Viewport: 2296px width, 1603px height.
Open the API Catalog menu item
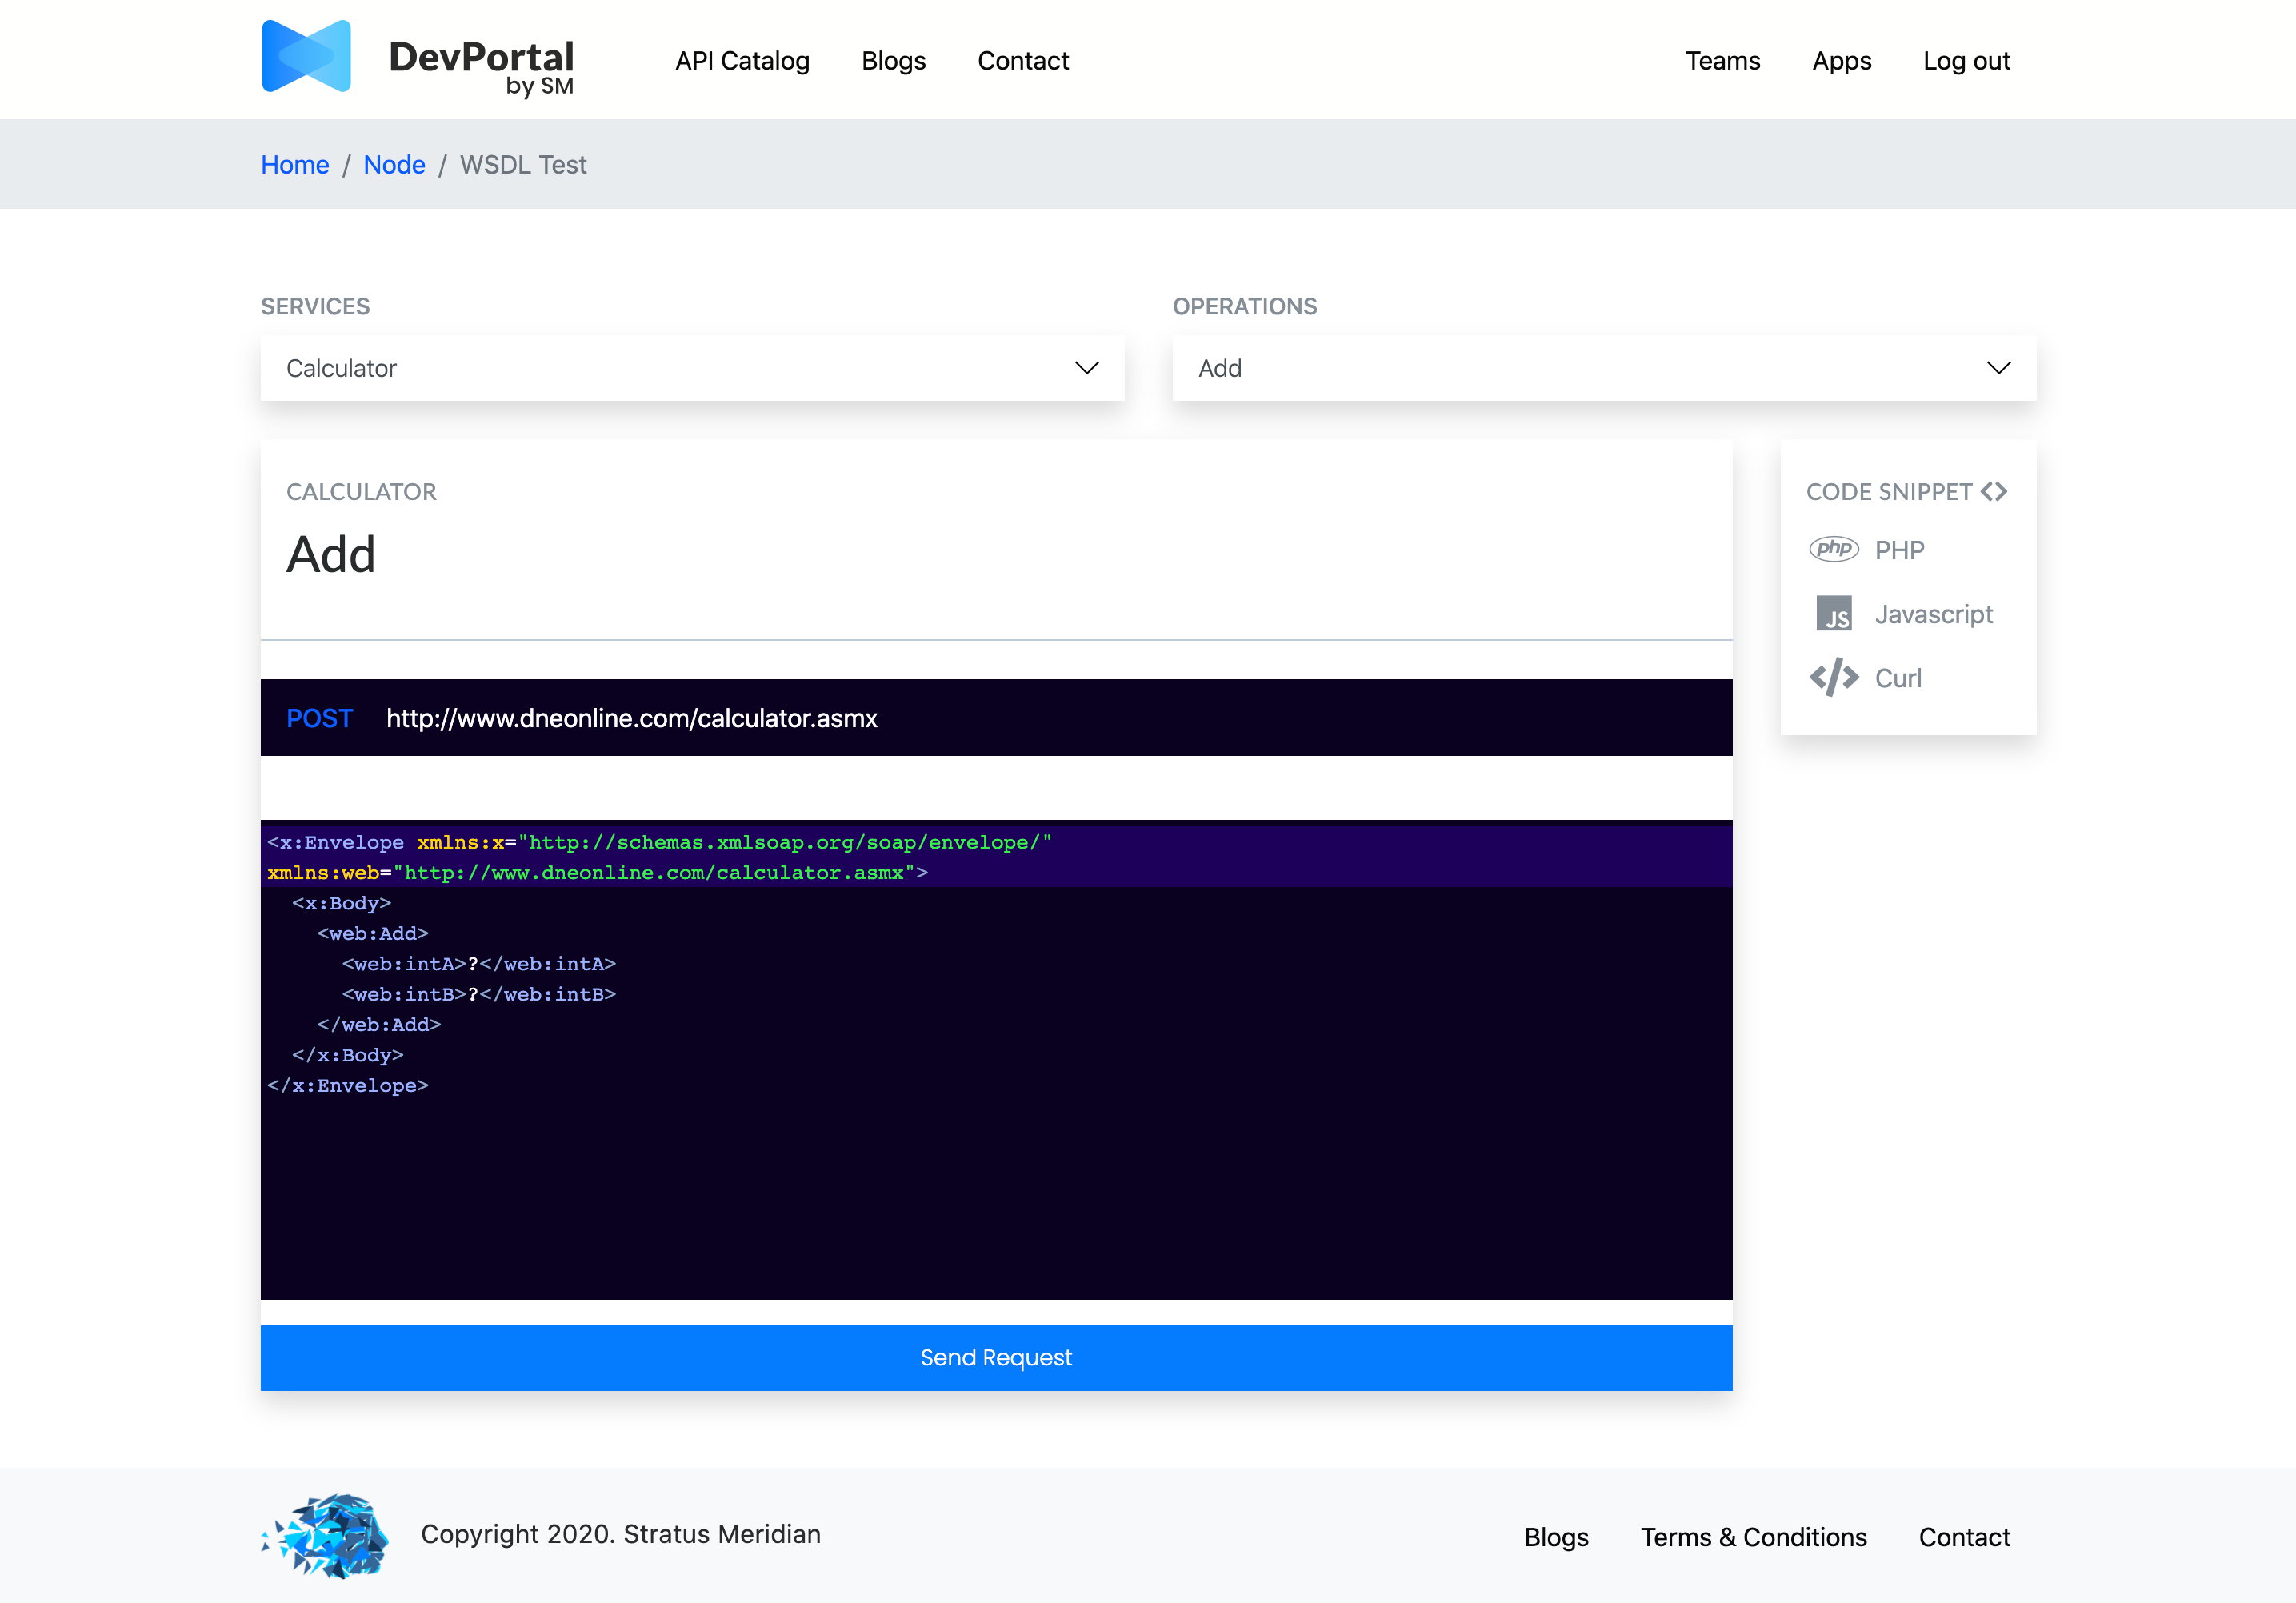(742, 61)
